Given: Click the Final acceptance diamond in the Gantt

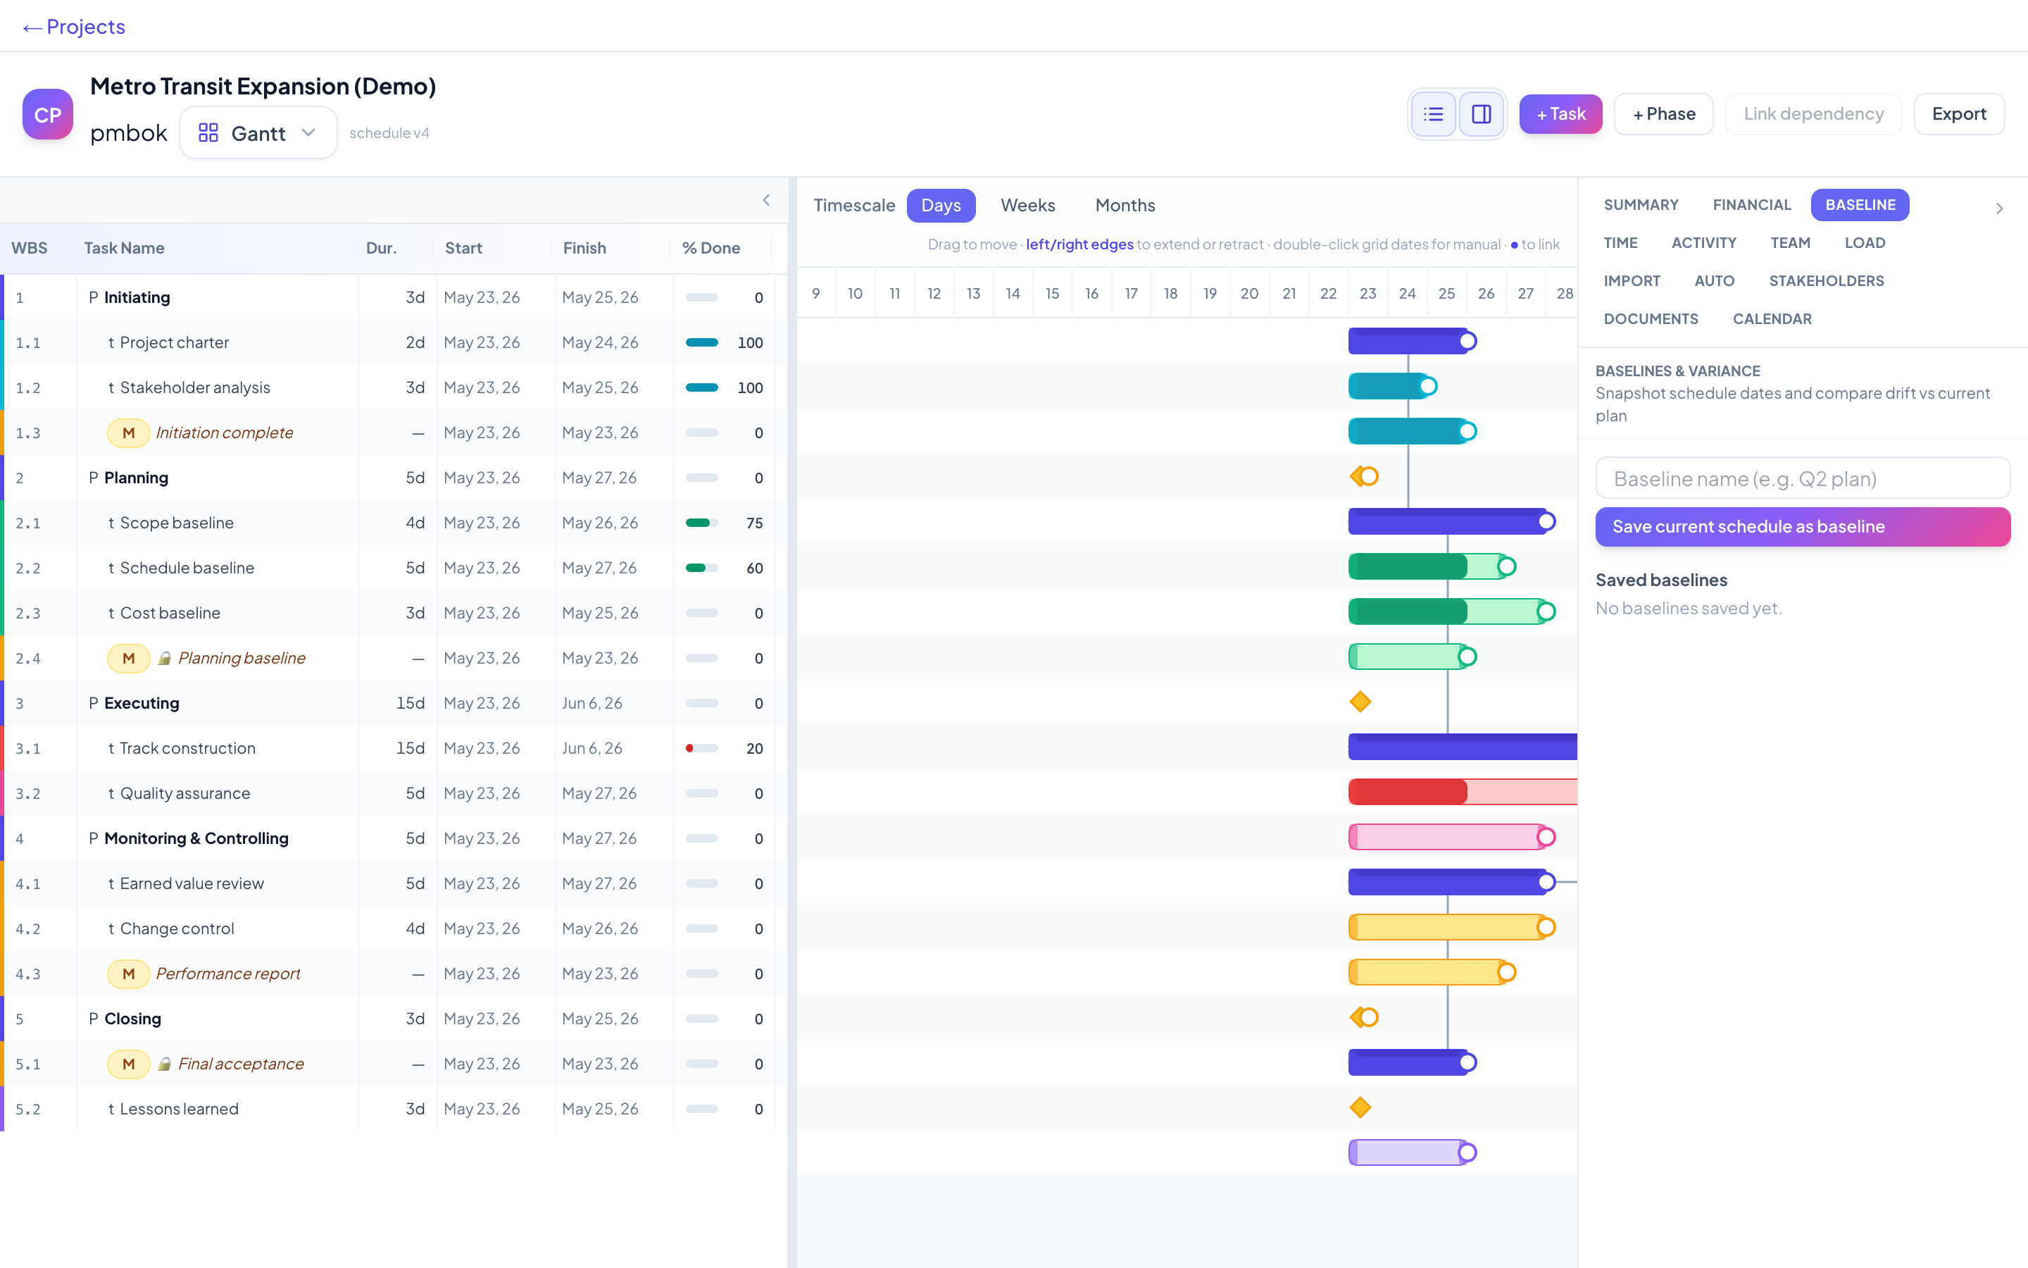Looking at the screenshot, I should pyautogui.click(x=1360, y=1108).
